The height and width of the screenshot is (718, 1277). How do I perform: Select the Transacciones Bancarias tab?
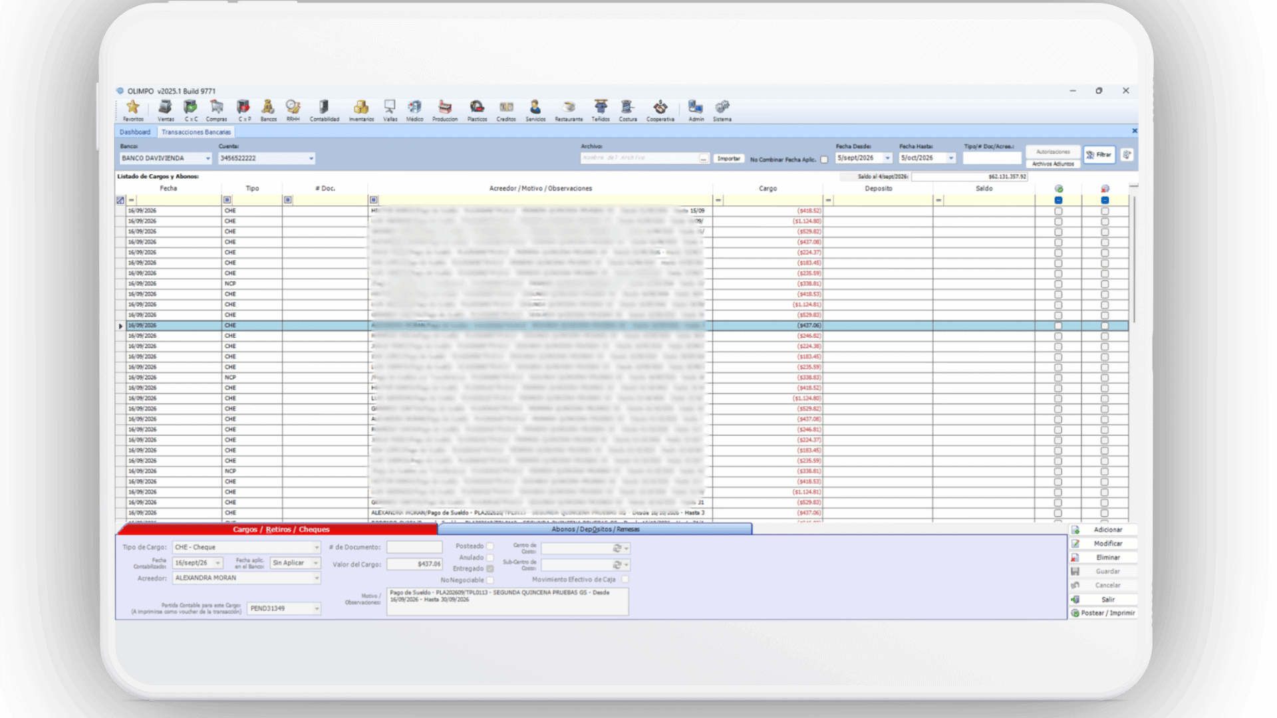(196, 132)
